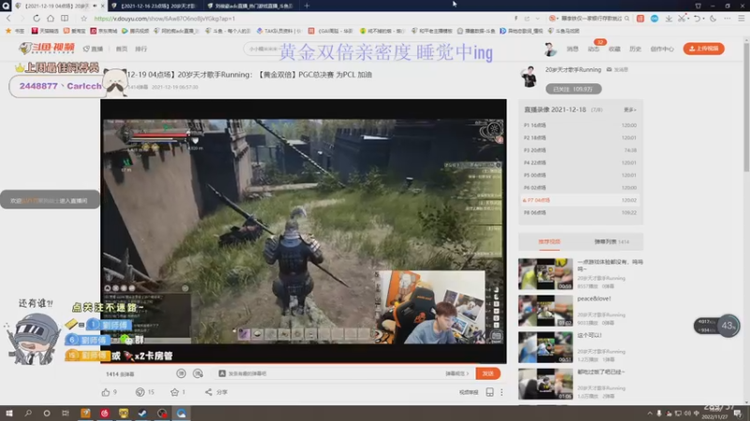Open 弹幕规范 danmaku rules link
Viewport: 750px width, 421px height.
point(457,373)
